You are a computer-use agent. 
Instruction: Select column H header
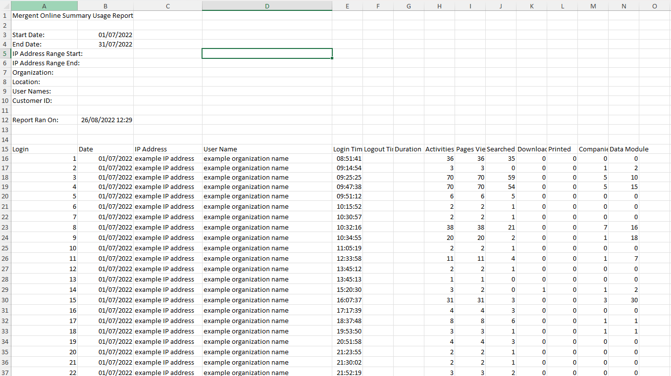pyautogui.click(x=440, y=6)
